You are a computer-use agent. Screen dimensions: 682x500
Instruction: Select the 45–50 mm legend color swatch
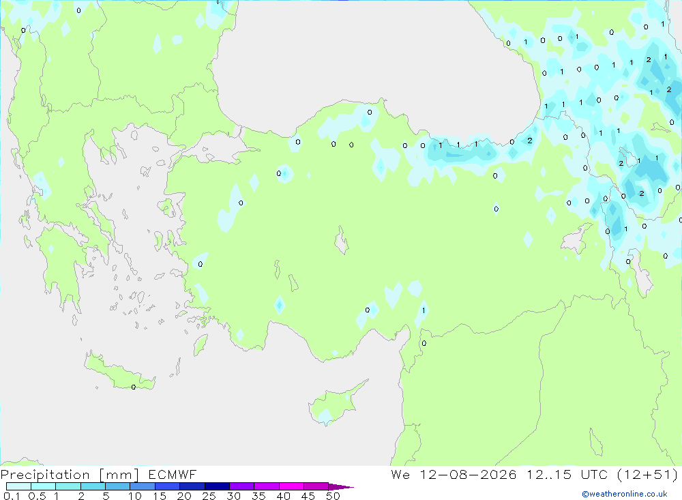click(316, 486)
